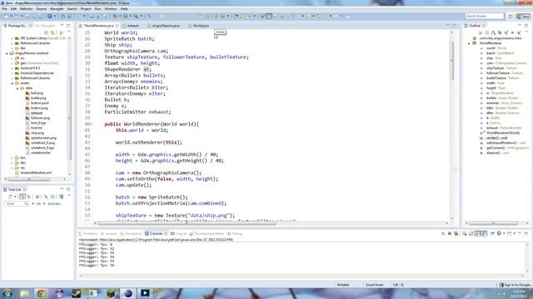Open the Debug button dropdown arrow
The height and width of the screenshot is (299, 533).
pyautogui.click(x=120, y=16)
